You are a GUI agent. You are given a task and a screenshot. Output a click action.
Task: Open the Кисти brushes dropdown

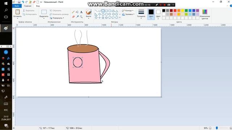[x=88, y=18]
